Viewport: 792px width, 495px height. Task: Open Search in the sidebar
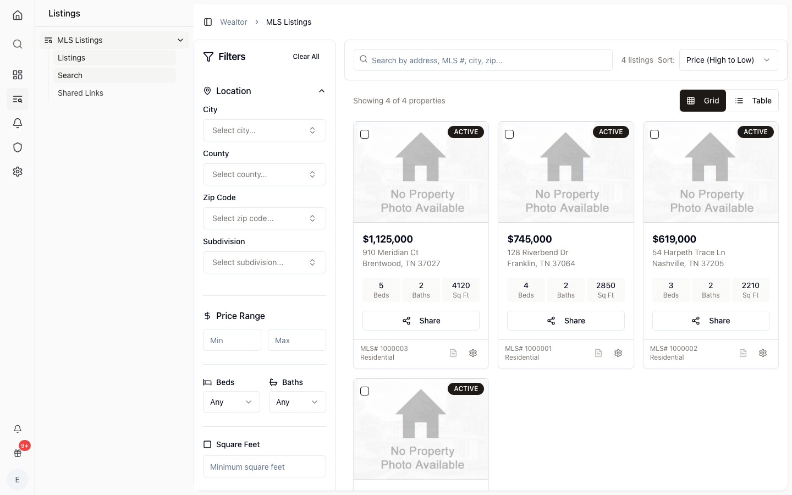coord(114,75)
